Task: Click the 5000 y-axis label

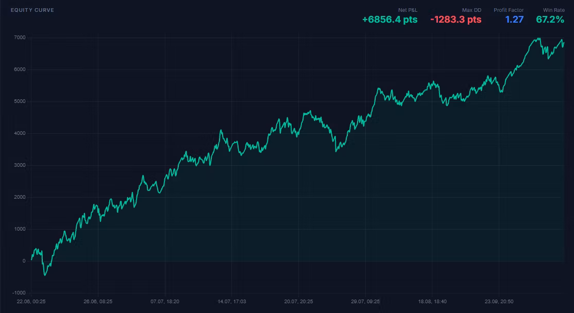Action: pos(20,101)
